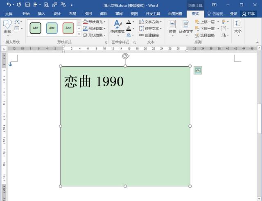
Task: Switch to the 开始 Home tab
Action: coord(26,14)
